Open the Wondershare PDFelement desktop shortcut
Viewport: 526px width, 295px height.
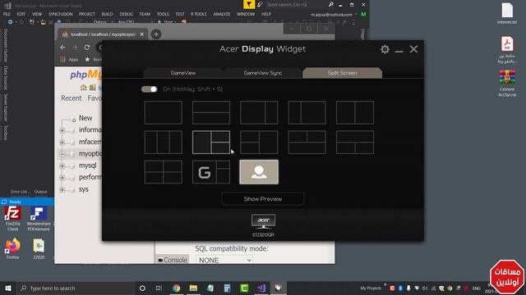pos(39,219)
